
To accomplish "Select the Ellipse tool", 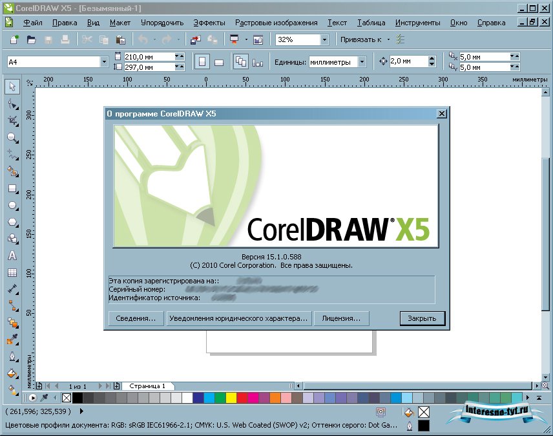I will pos(13,206).
